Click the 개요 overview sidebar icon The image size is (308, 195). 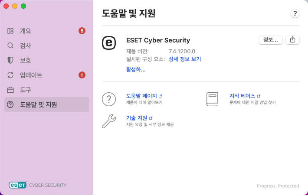[11, 31]
